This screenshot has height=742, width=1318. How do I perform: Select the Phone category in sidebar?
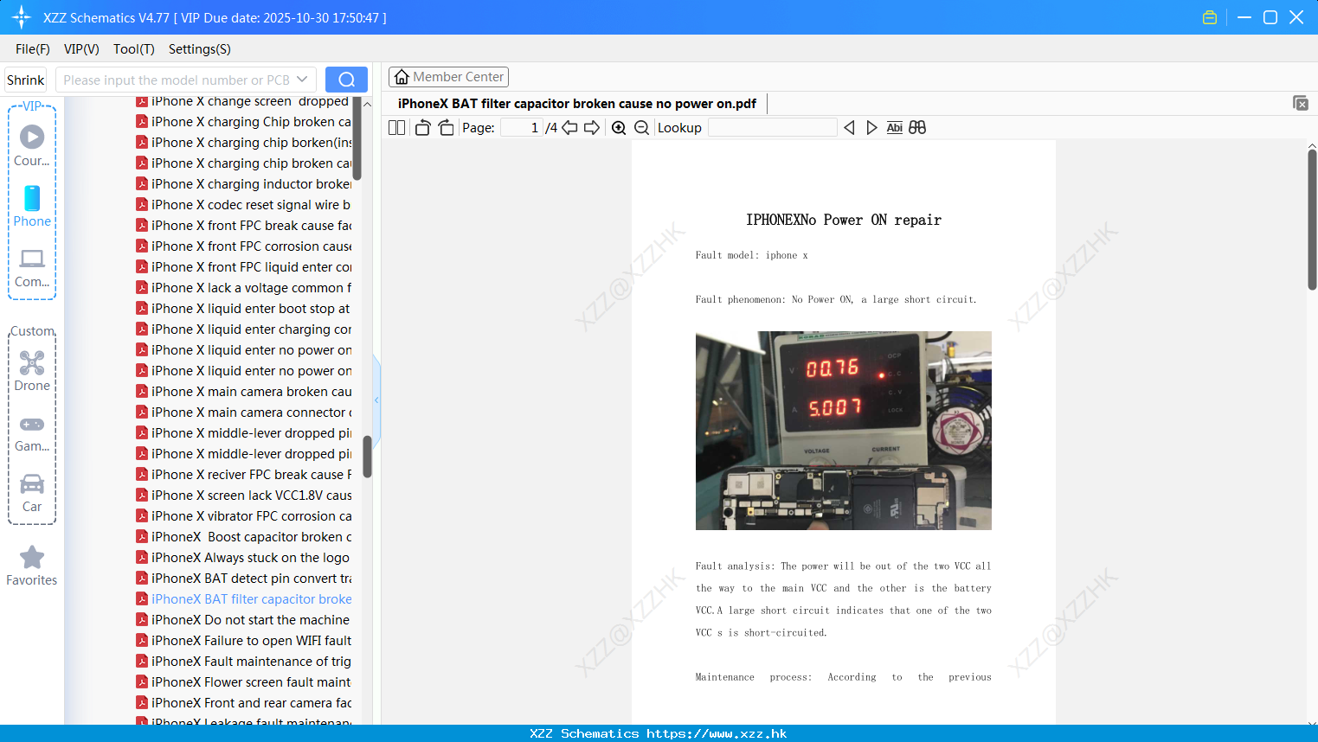[x=32, y=206]
